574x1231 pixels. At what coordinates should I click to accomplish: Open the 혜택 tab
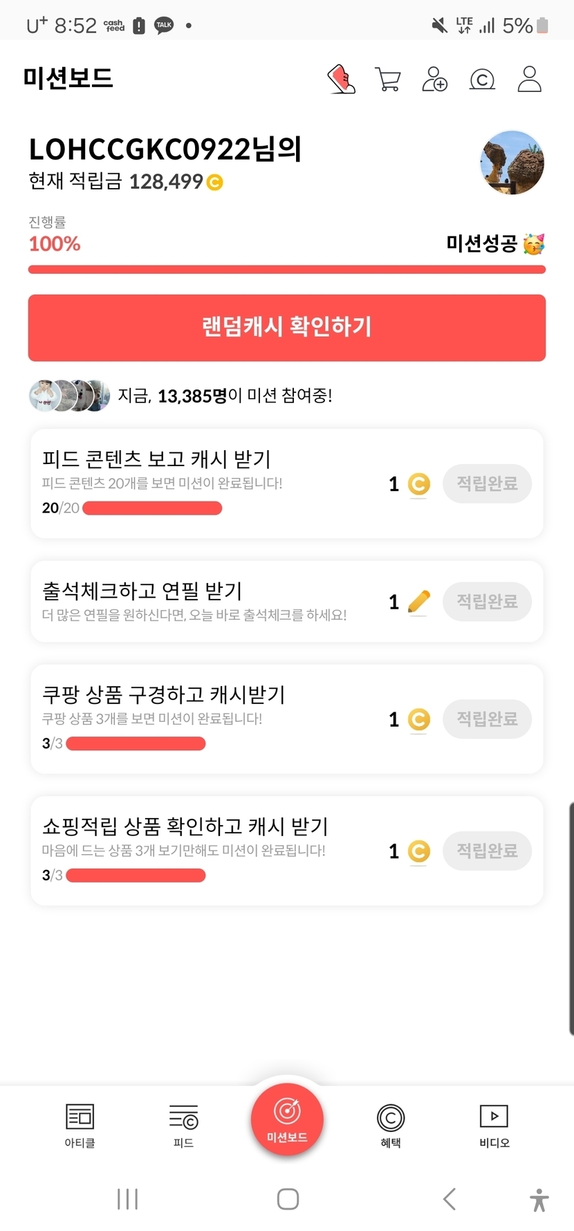coord(391,1125)
